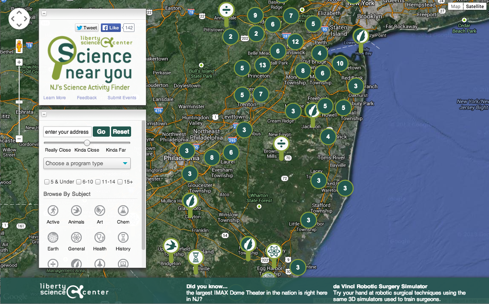The image size is (489, 304).
Task: Check the 5 & Under age box
Action: [46, 182]
